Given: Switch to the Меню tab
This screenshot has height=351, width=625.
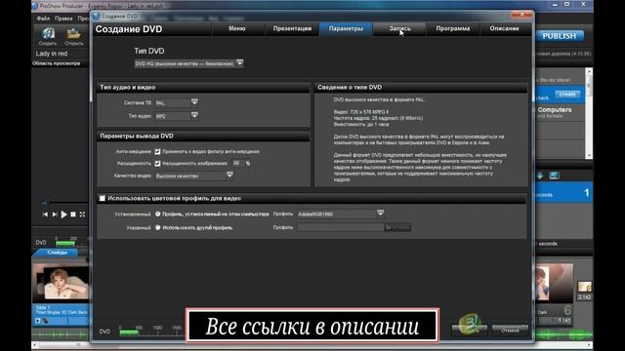Looking at the screenshot, I should pyautogui.click(x=237, y=28).
